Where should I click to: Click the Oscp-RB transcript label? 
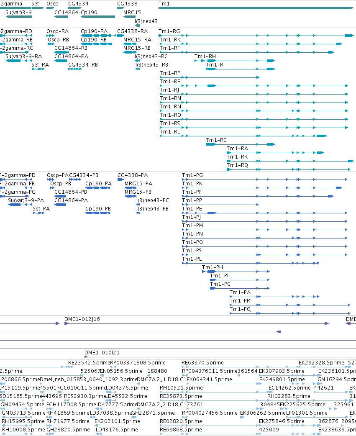pyautogui.click(x=59, y=39)
